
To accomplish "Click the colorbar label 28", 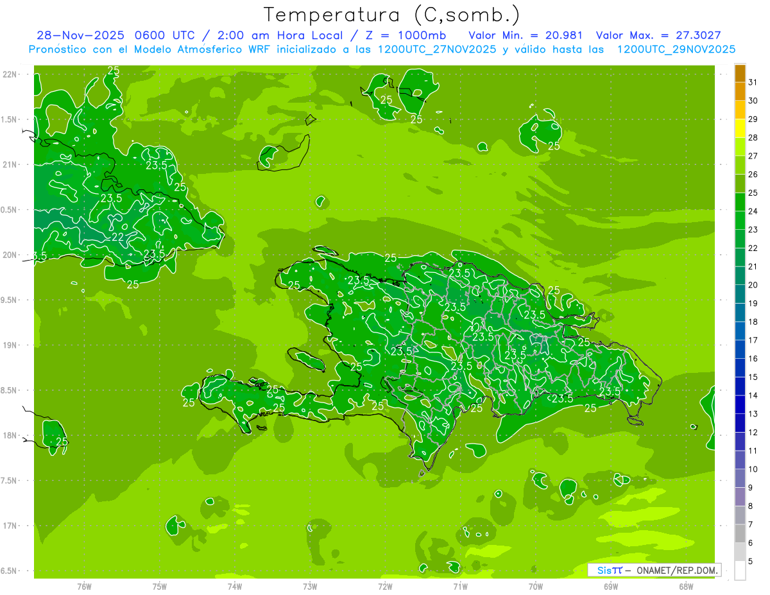I will point(753,137).
